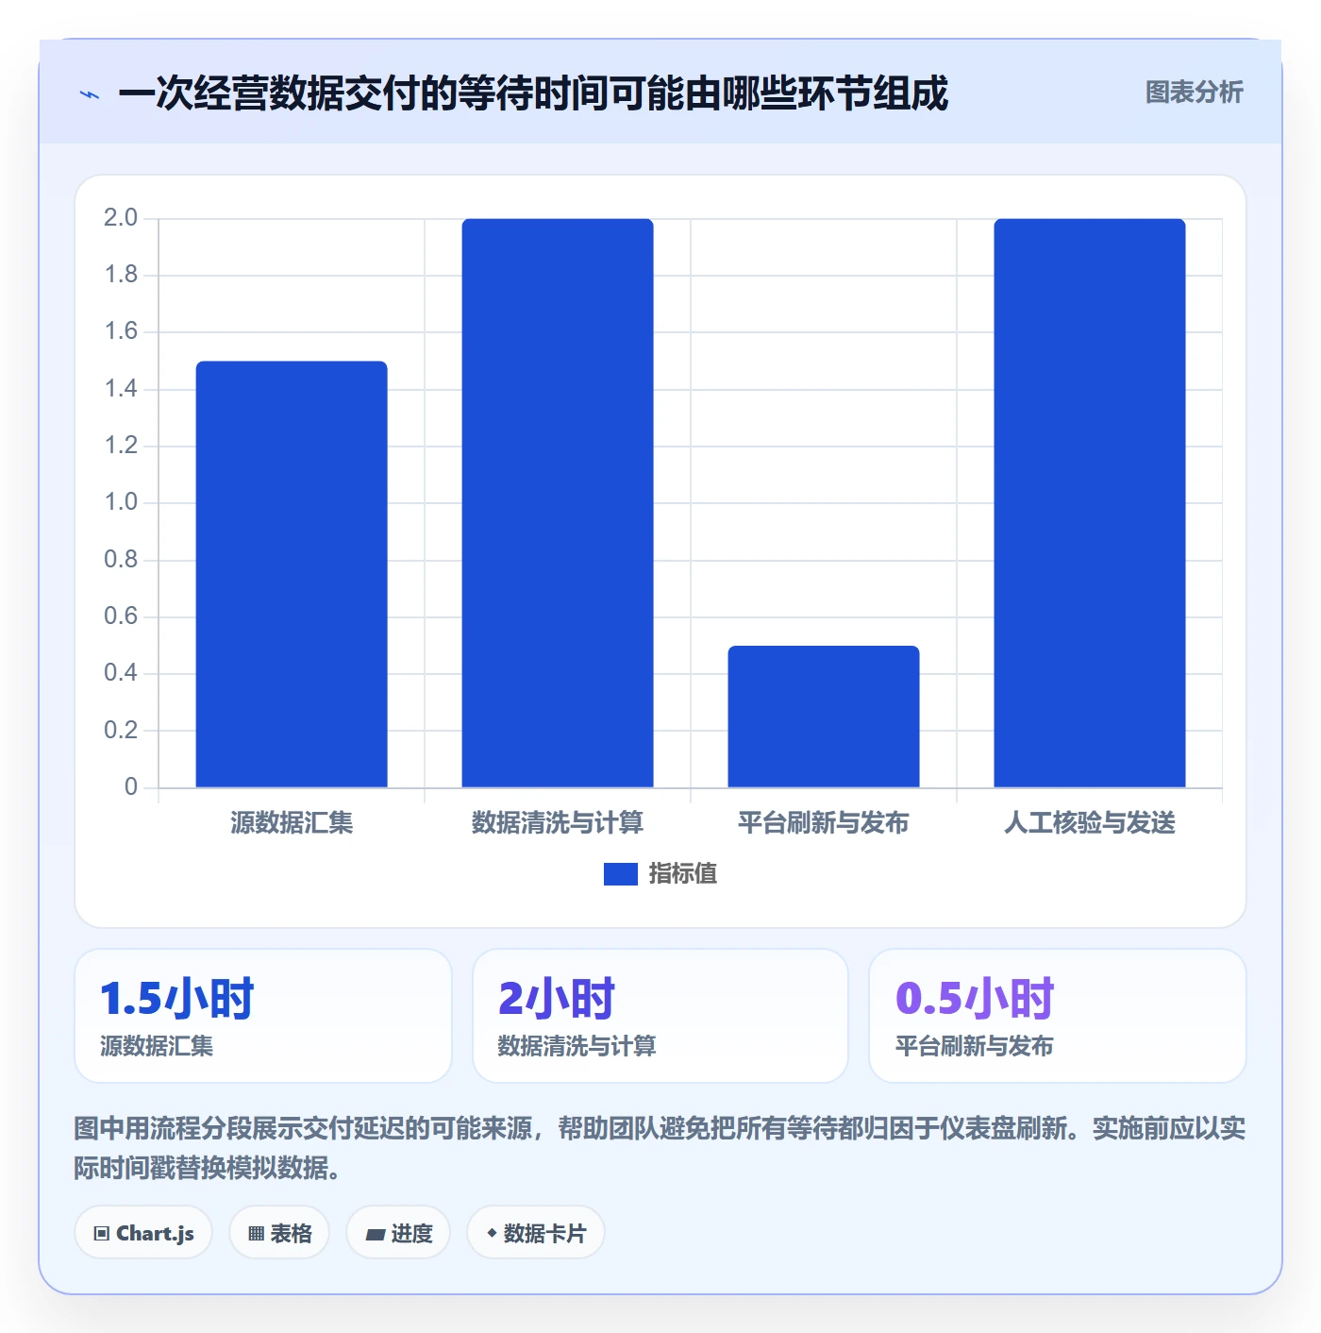1321x1333 pixels.
Task: Open the 0.5小时 平台刷新与发布 stat card
Action: coord(1058,1016)
